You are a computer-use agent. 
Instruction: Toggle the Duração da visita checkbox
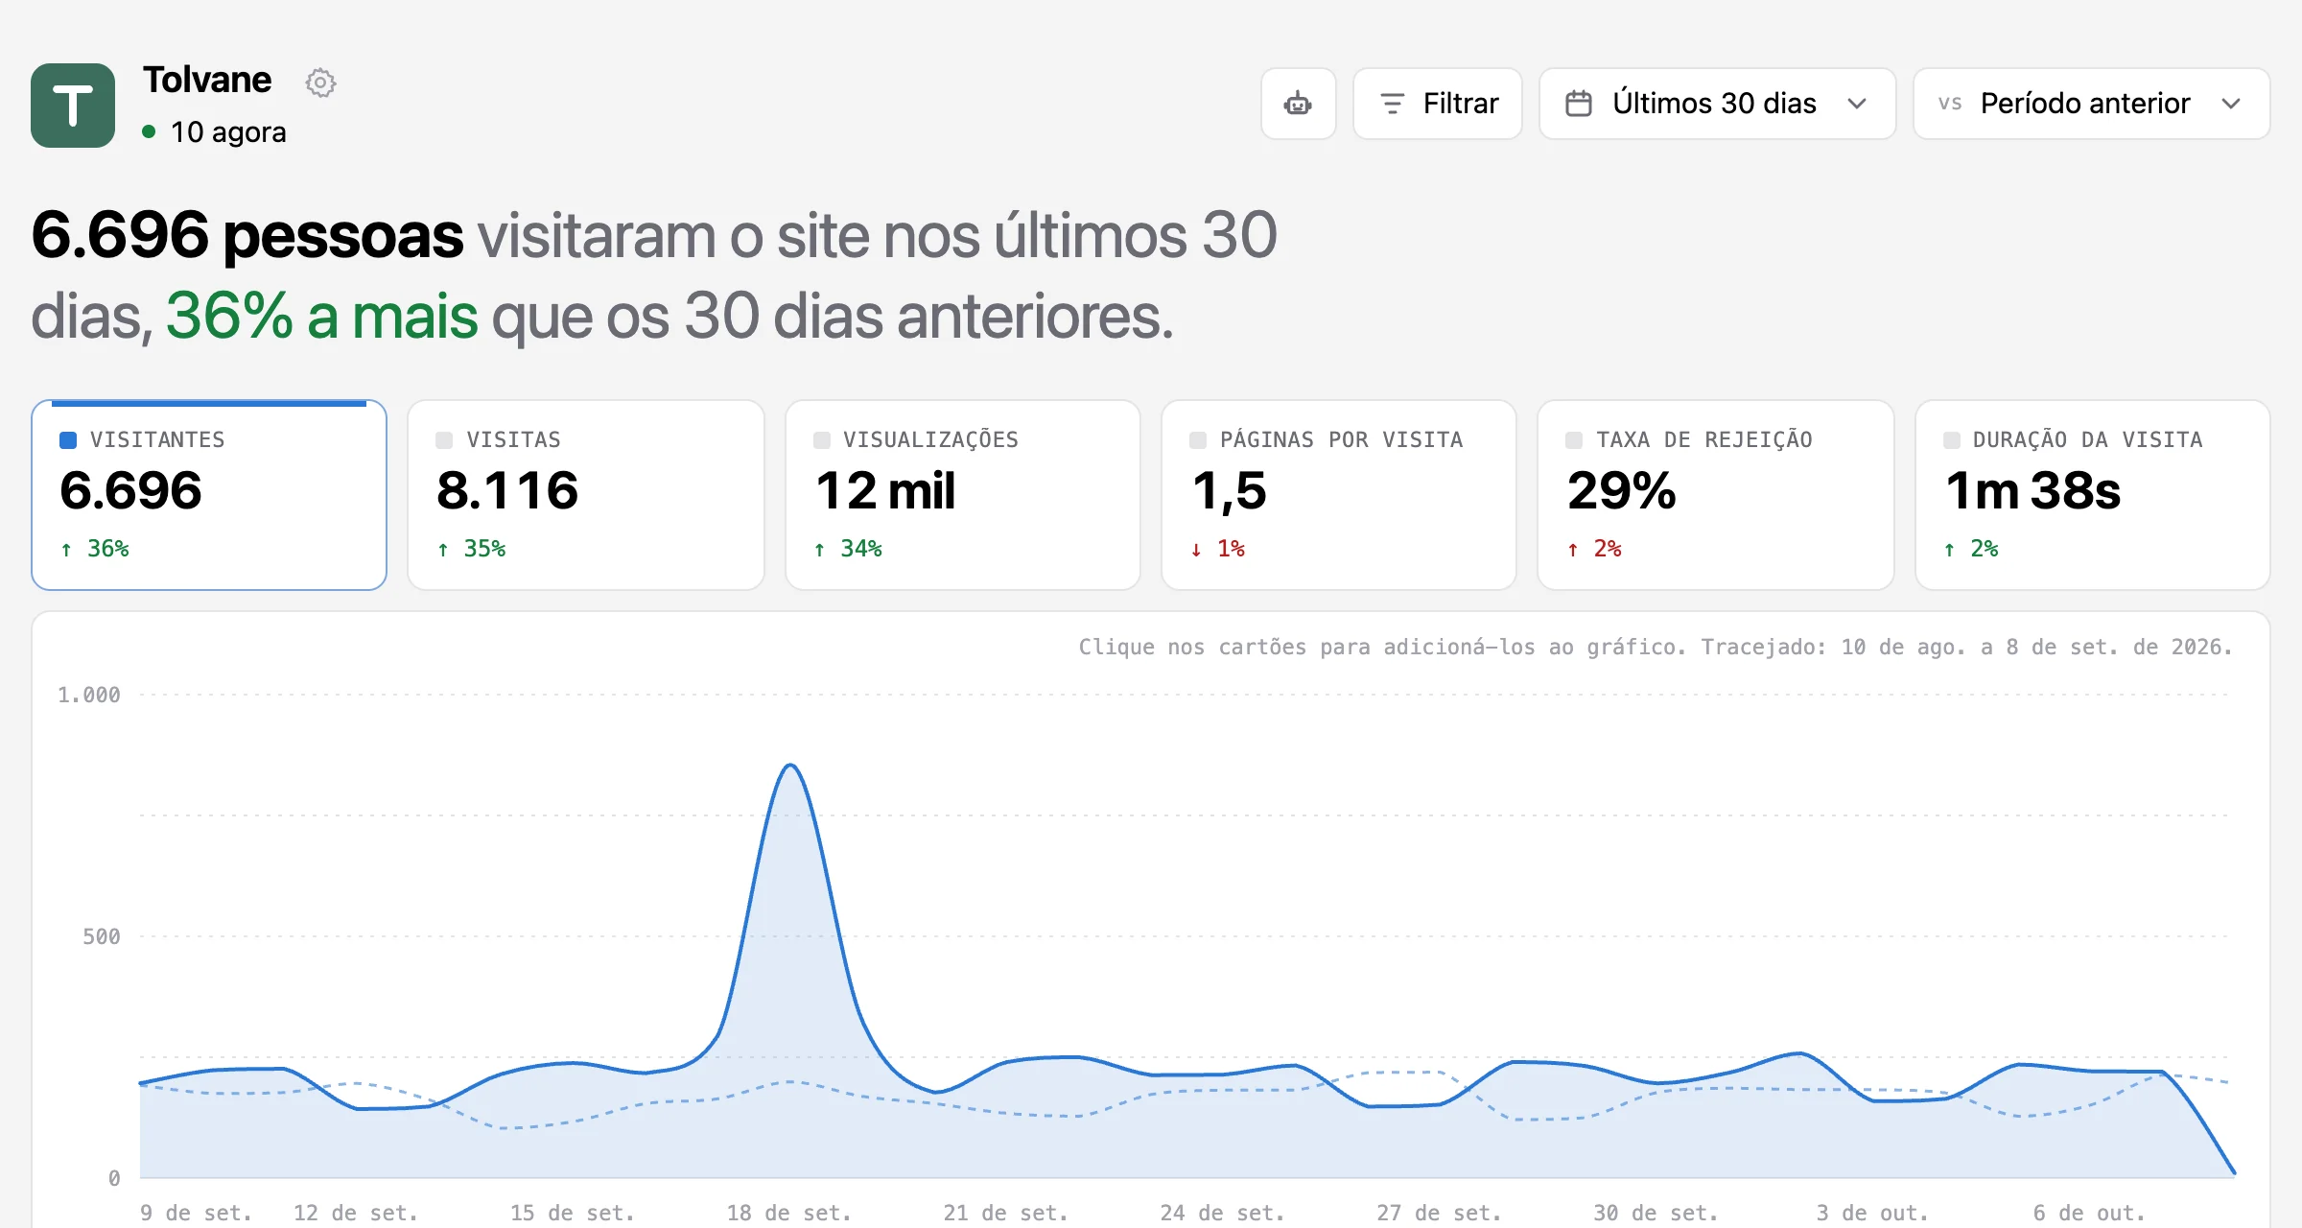[x=1951, y=440]
